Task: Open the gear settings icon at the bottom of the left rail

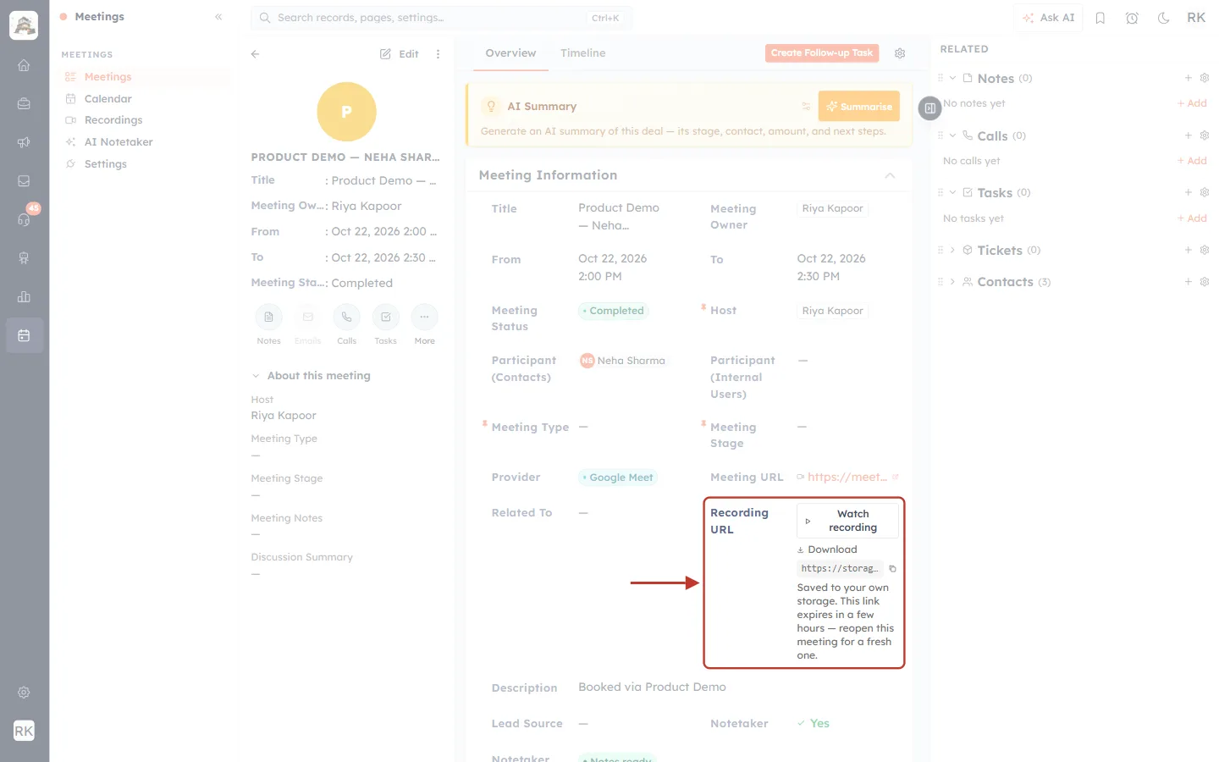Action: (x=24, y=693)
